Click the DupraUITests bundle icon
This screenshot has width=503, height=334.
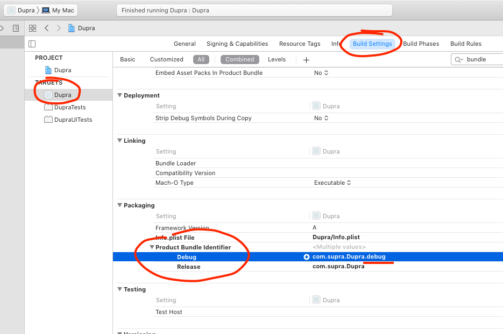(48, 120)
